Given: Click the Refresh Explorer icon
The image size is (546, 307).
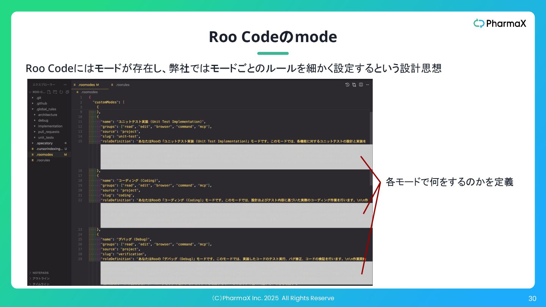Looking at the screenshot, I should click(x=61, y=92).
